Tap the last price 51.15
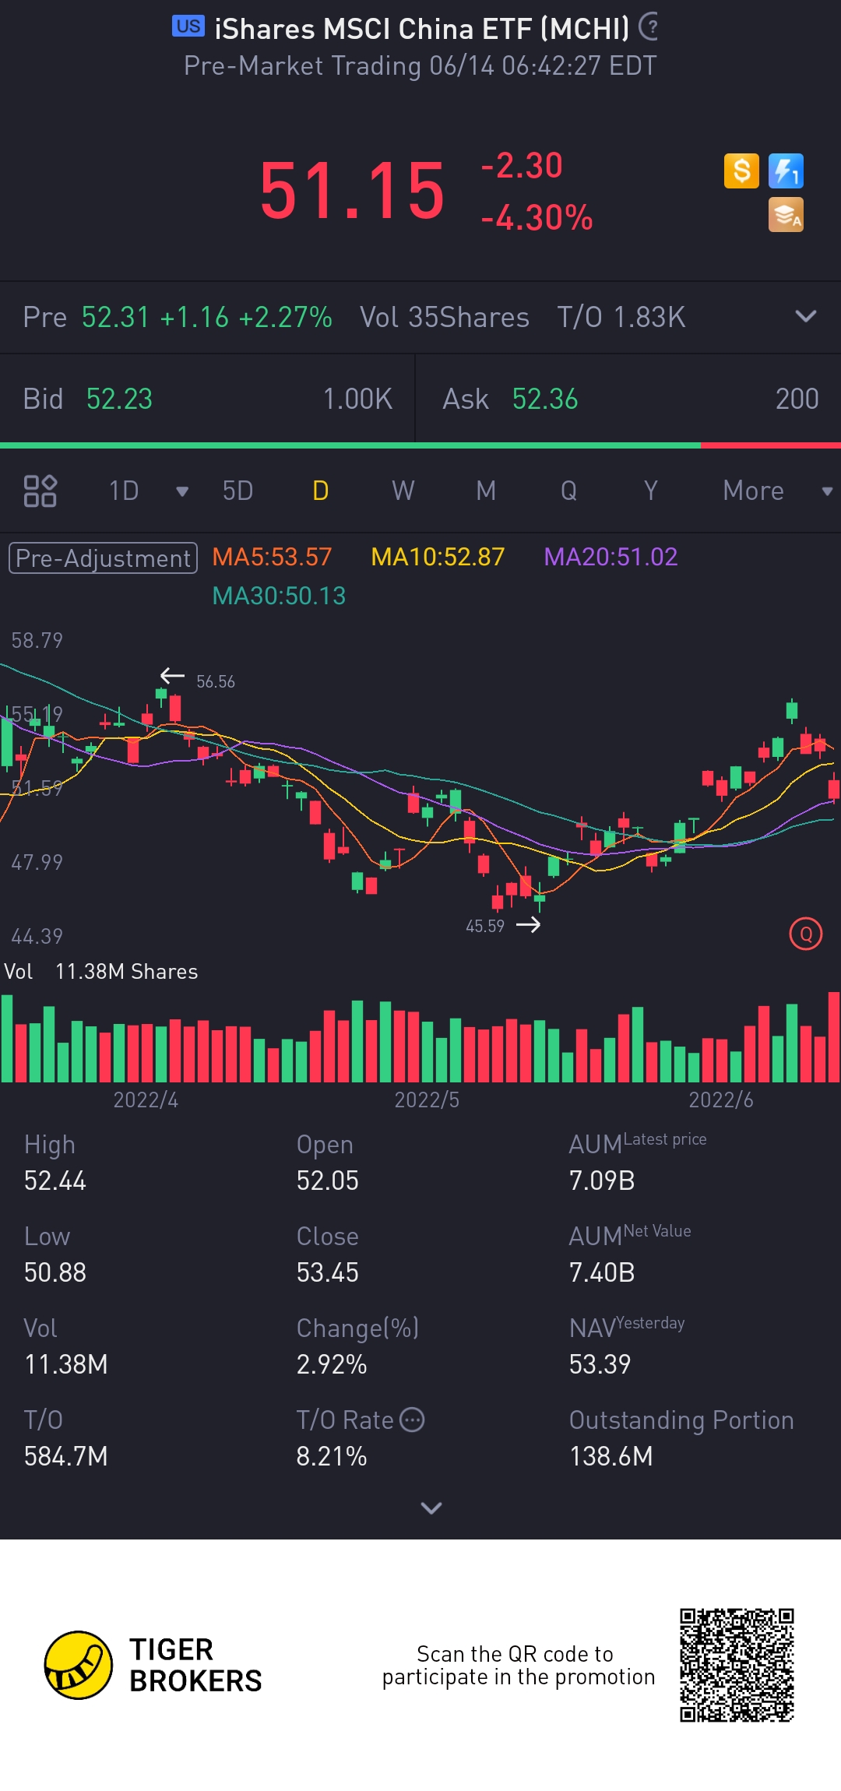 click(x=352, y=192)
